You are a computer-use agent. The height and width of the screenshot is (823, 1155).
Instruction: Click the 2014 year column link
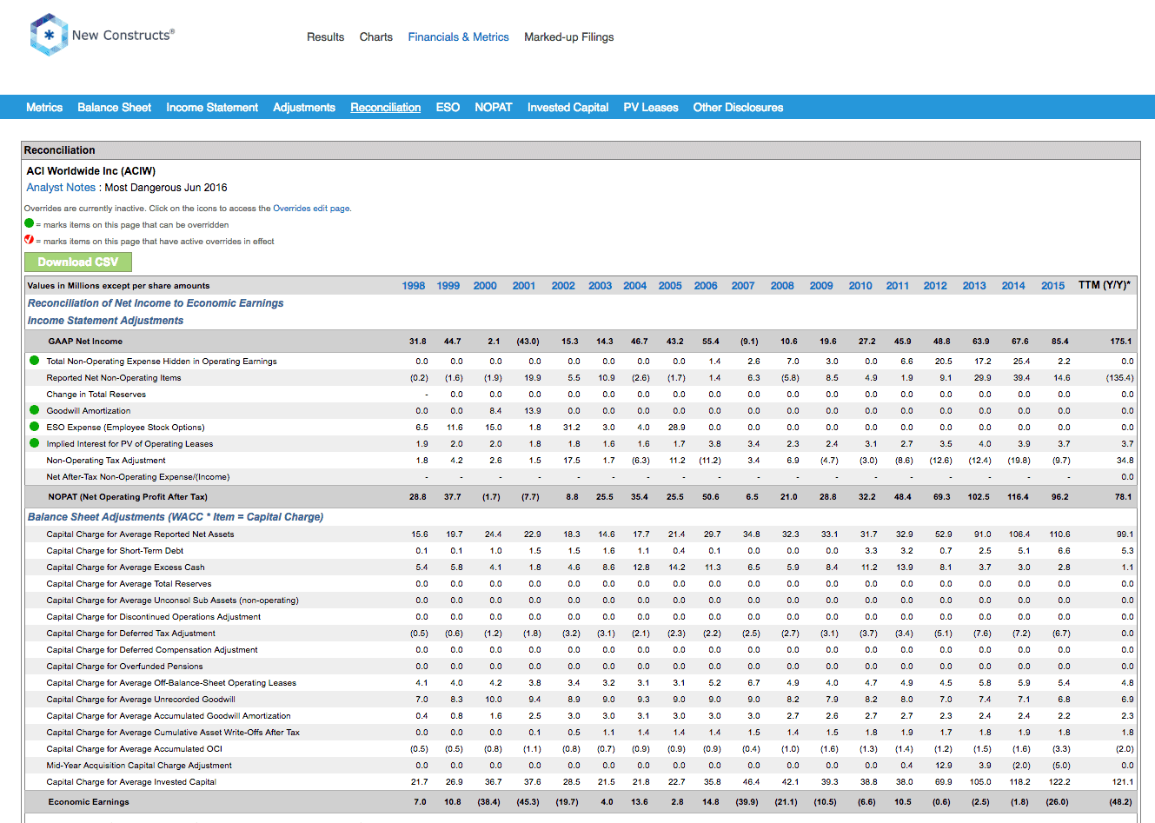[1013, 286]
